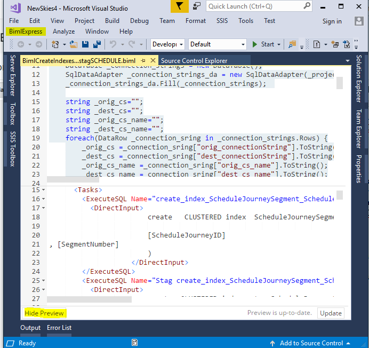Click the Save All icon
This screenshot has width=369, height=348.
pyautogui.click(x=97, y=44)
